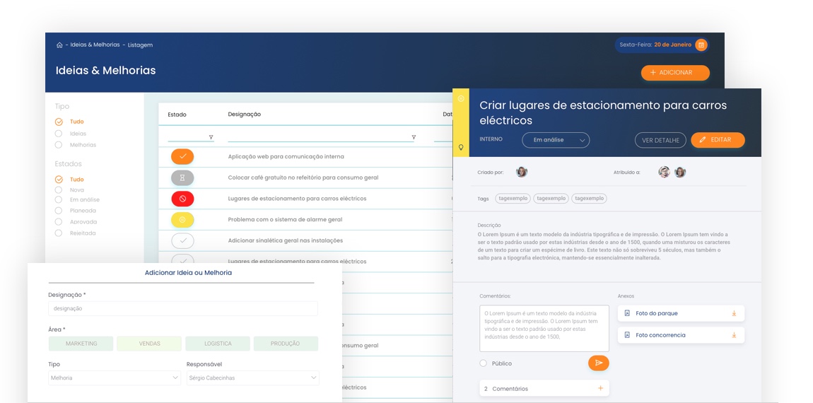The height and width of the screenshot is (403, 813).
Task: Download the Foto do parque attachment
Action: coord(735,313)
